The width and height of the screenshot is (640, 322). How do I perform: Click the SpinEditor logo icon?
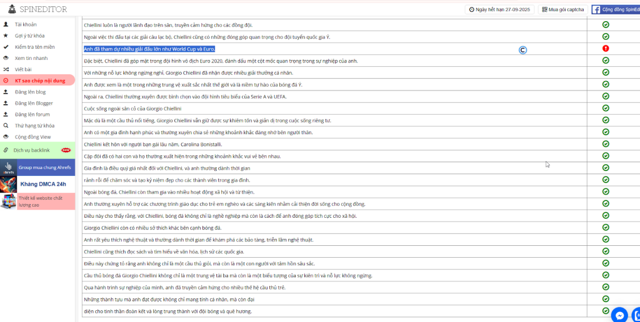12,9
